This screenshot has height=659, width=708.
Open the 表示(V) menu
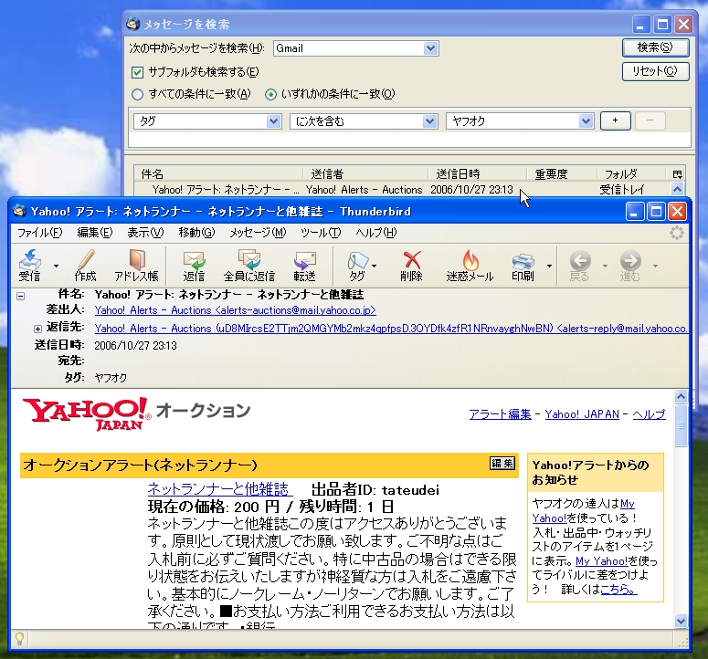(145, 233)
